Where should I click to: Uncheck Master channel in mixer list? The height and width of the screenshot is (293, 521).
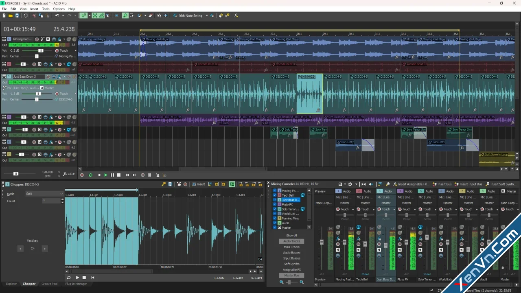click(275, 227)
